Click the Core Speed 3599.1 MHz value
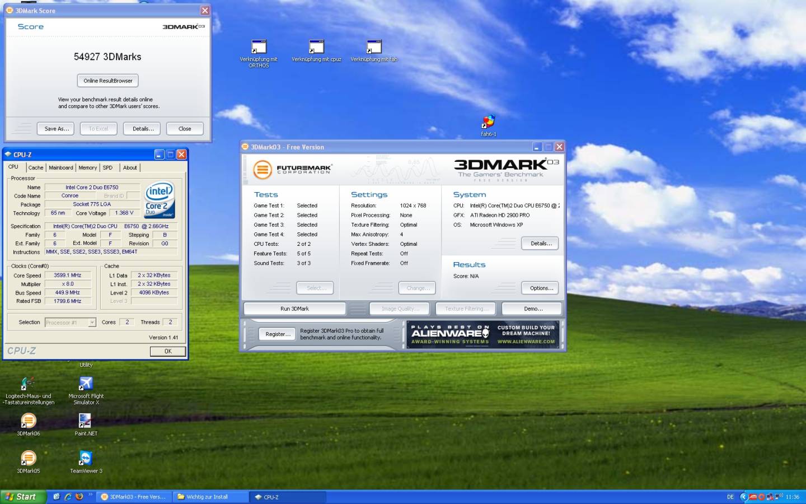Screen dimensions: 806x504 pos(68,276)
